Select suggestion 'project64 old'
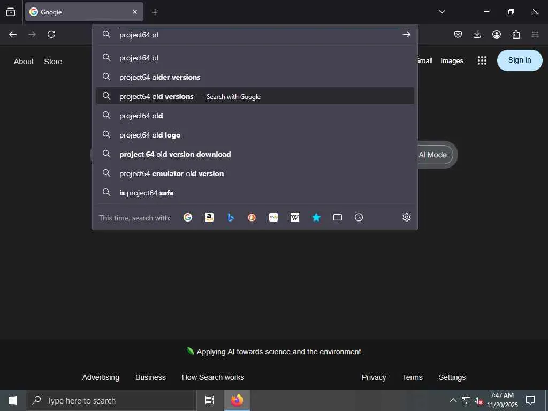548x411 pixels. (255, 116)
